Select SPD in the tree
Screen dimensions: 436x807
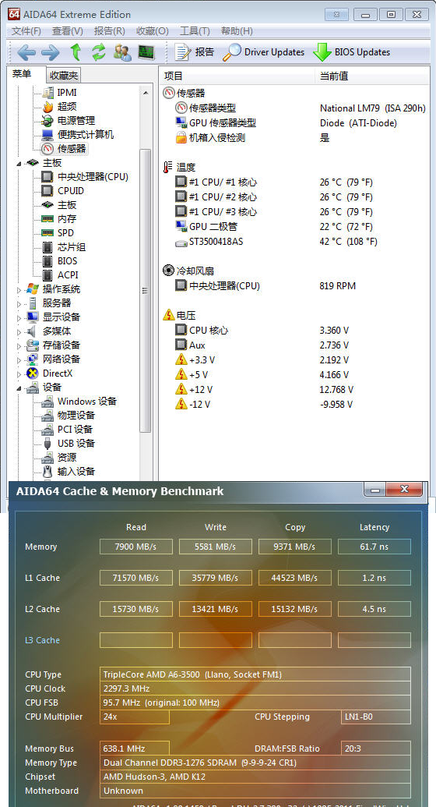pyautogui.click(x=65, y=233)
